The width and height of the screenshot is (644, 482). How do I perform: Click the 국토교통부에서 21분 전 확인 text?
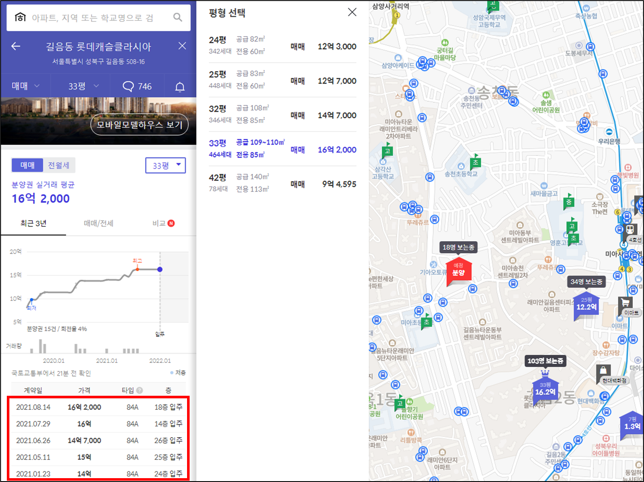coord(51,373)
